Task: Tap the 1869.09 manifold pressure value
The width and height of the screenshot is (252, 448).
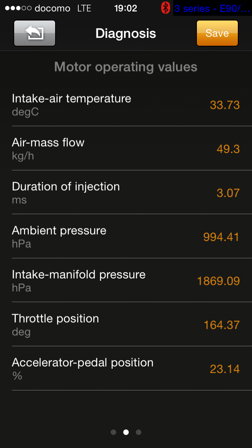Action: tap(219, 281)
